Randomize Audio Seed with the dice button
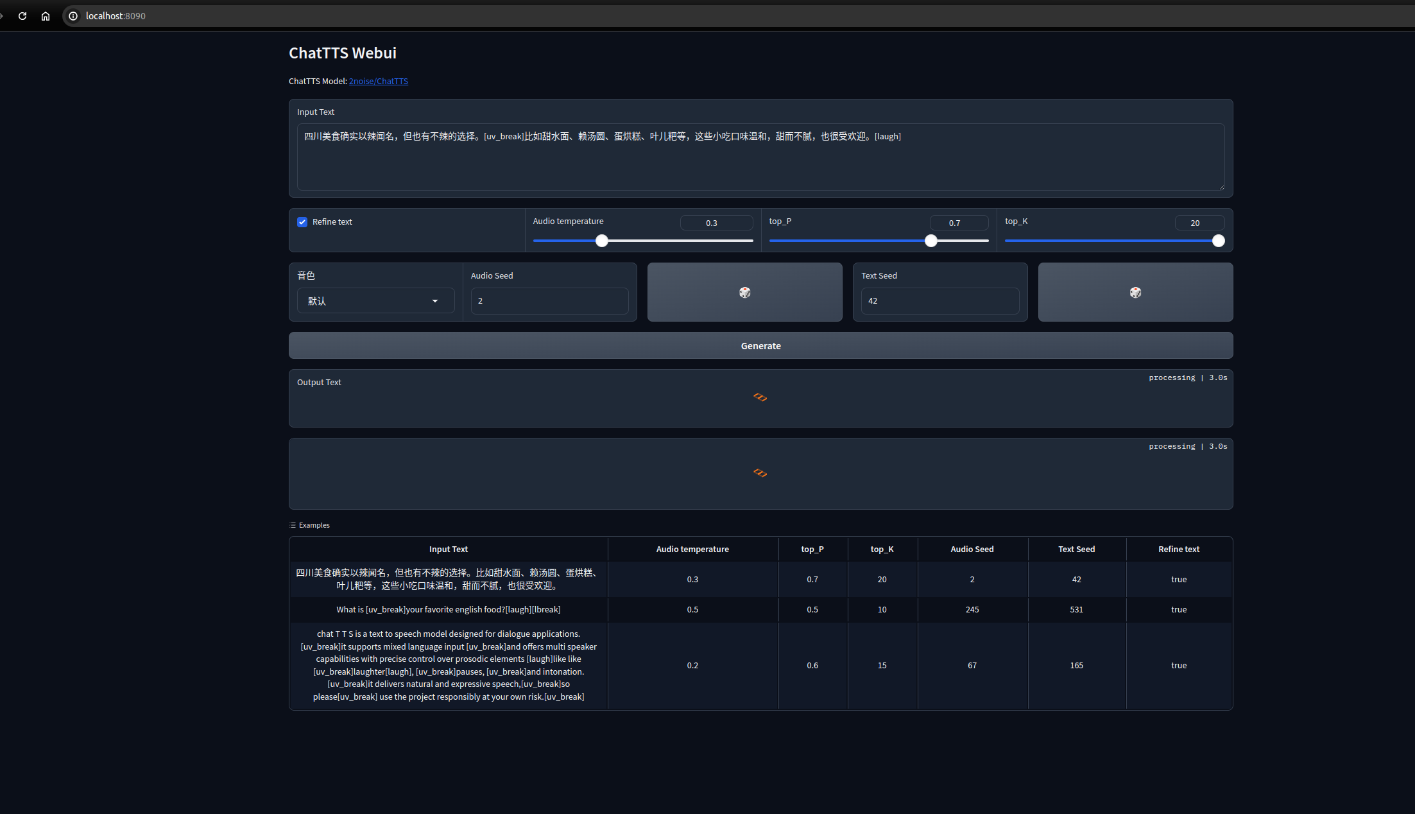 744,292
